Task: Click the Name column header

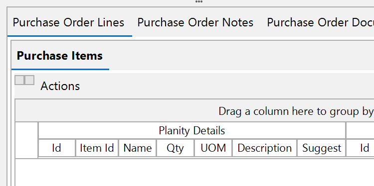Action: tap(138, 148)
